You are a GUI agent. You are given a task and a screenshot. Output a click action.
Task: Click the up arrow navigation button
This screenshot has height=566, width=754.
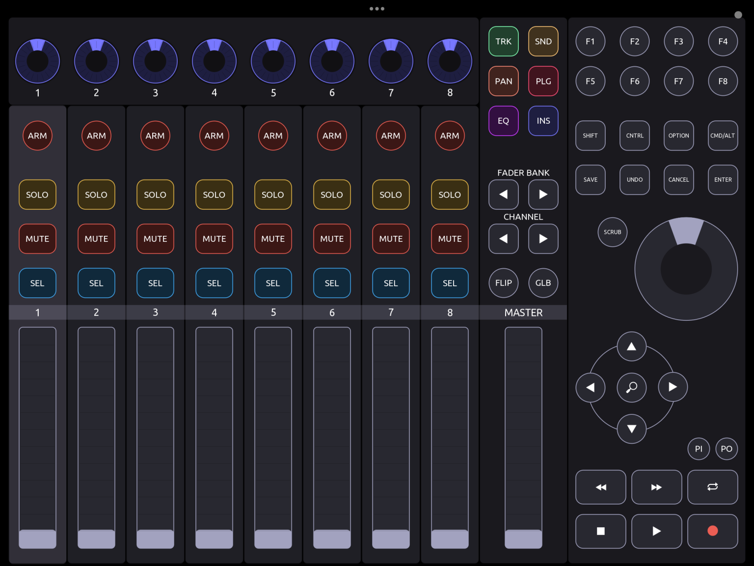point(631,346)
